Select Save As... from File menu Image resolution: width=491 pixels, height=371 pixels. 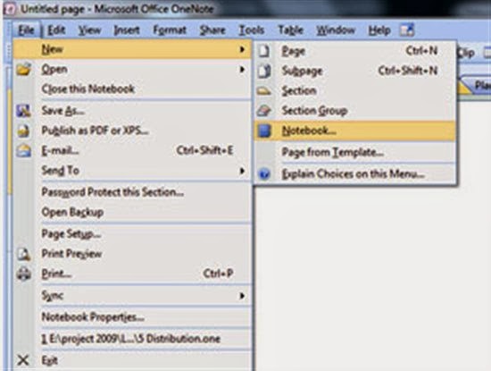(132, 111)
